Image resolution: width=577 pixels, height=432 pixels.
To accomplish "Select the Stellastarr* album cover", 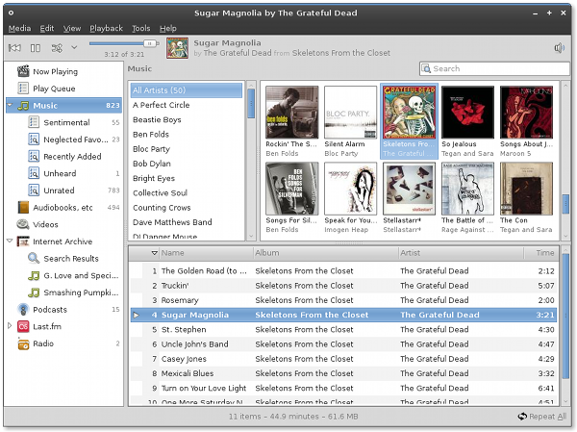I will point(410,189).
